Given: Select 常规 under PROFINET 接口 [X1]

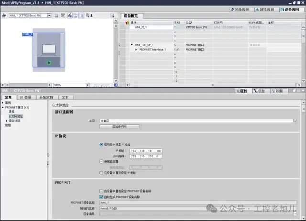Looking at the screenshot, I should [x=11, y=111].
